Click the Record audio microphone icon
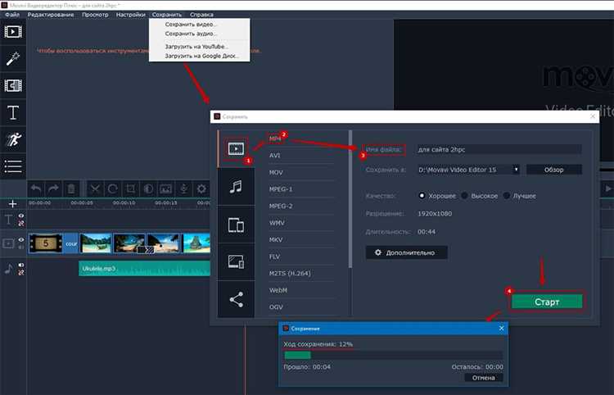The width and height of the screenshot is (614, 395). coord(183,188)
